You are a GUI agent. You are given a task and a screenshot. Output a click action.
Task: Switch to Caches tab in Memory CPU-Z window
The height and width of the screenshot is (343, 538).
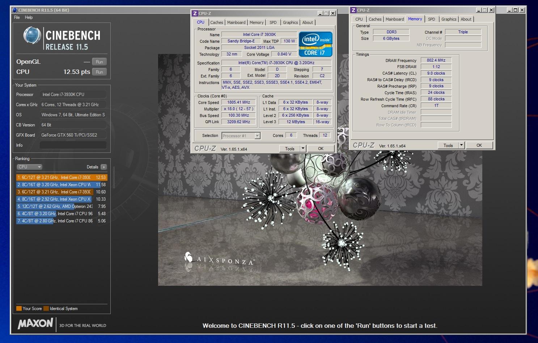[x=375, y=19]
